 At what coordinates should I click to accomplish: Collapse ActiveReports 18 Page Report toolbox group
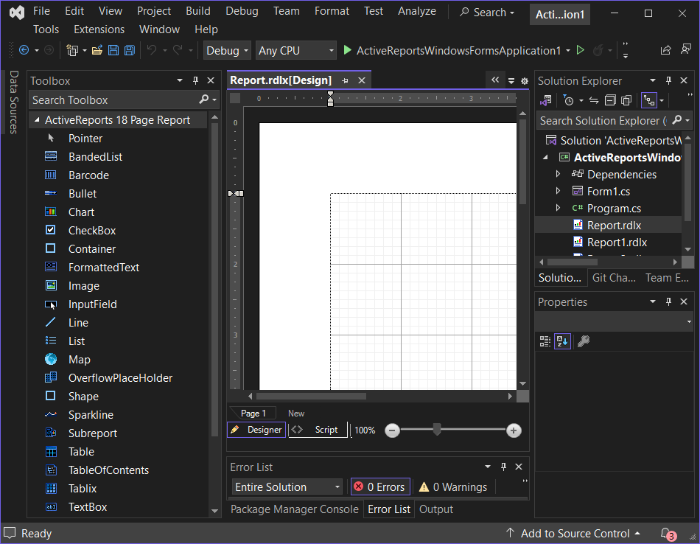(x=37, y=119)
